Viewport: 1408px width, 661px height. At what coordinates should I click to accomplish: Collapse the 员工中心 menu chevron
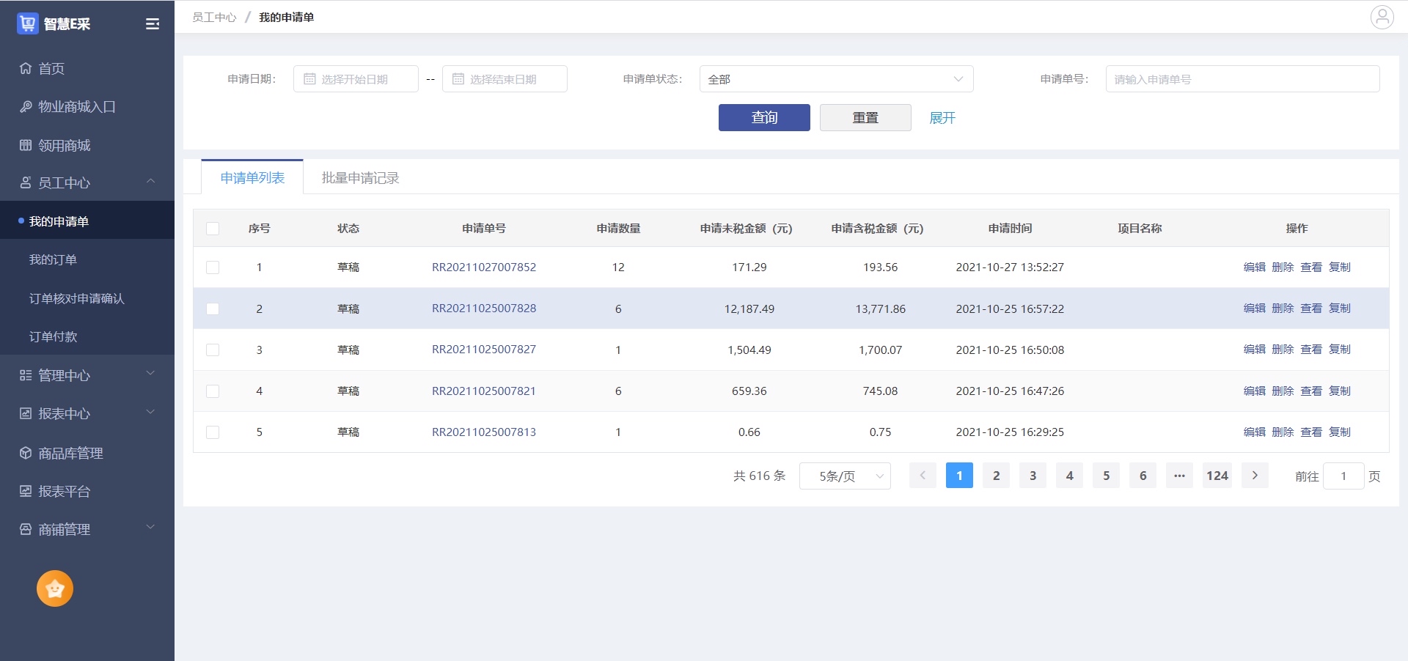[x=151, y=182]
